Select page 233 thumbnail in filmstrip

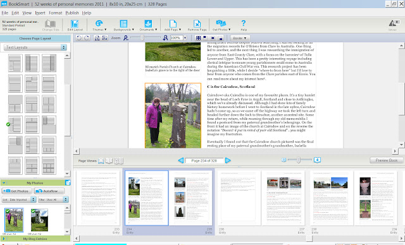click(x=98, y=198)
